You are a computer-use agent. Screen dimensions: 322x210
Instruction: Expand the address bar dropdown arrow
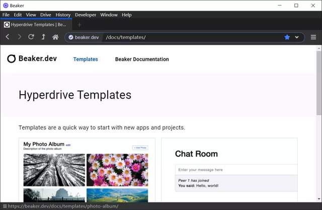pyautogui.click(x=297, y=37)
